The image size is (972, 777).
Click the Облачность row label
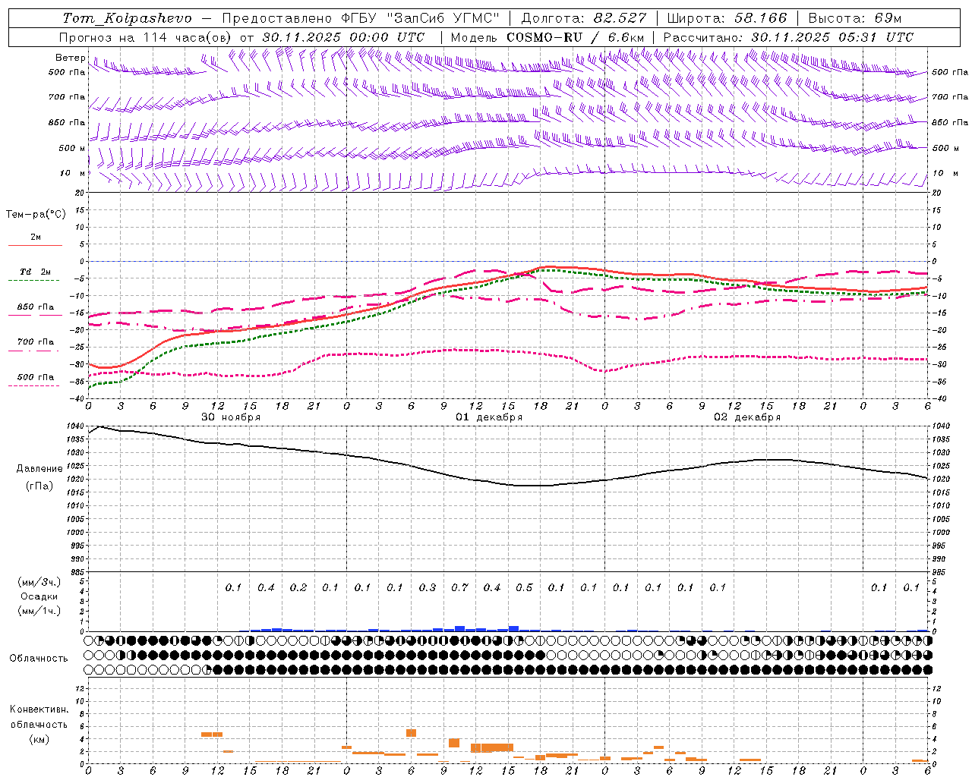[39, 659]
